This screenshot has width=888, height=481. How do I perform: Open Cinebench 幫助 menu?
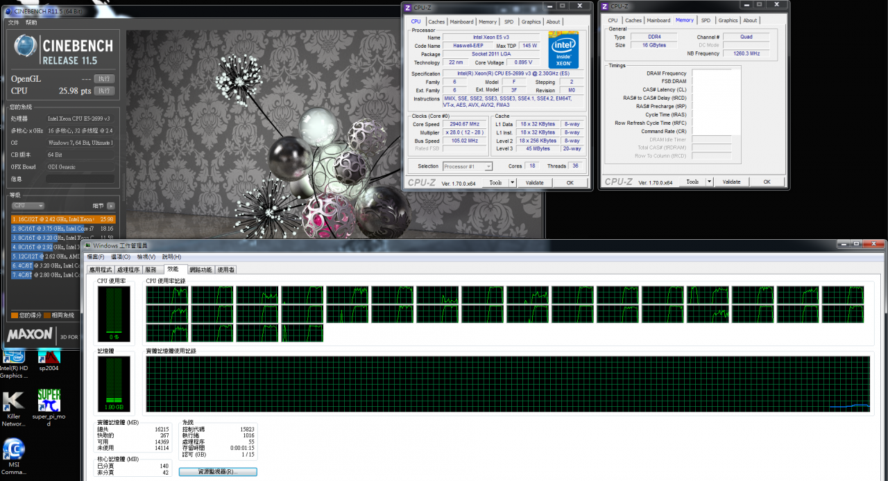click(x=31, y=23)
